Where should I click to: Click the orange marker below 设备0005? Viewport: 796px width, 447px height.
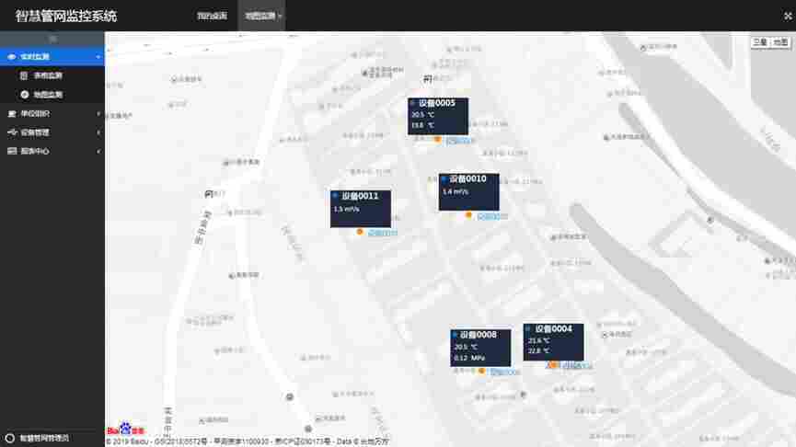tap(437, 139)
